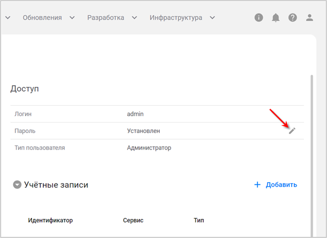Edit password with the pencil icon
The width and height of the screenshot is (327, 238).
click(292, 131)
